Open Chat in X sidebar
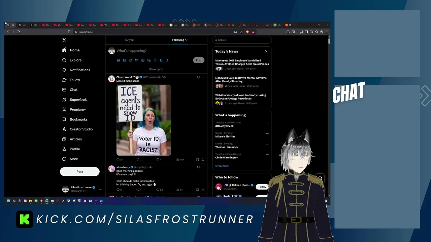431x242 pixels. pos(70,90)
